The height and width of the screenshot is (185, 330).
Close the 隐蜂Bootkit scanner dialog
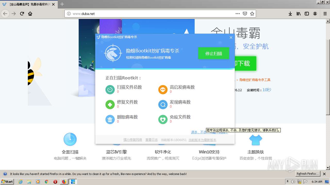click(231, 38)
